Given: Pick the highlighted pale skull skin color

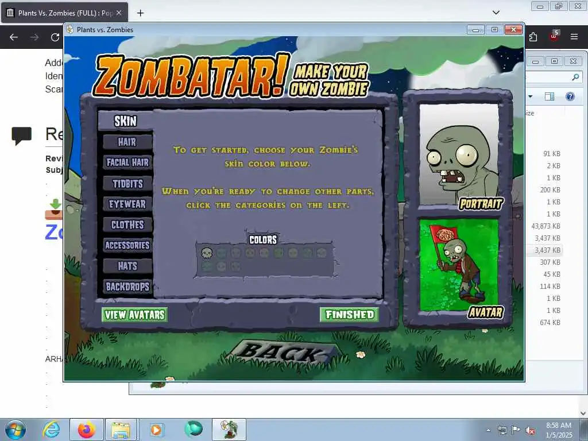Looking at the screenshot, I should tap(207, 253).
